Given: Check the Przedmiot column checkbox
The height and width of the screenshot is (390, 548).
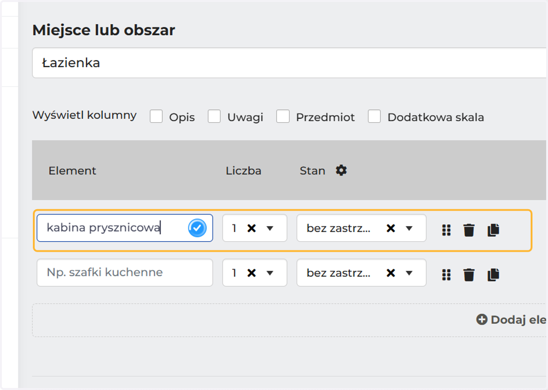Looking at the screenshot, I should pyautogui.click(x=283, y=116).
